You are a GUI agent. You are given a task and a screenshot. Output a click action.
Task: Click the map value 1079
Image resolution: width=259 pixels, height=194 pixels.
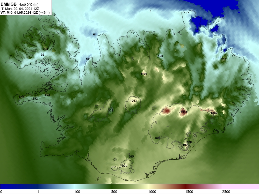[x=186, y=145]
